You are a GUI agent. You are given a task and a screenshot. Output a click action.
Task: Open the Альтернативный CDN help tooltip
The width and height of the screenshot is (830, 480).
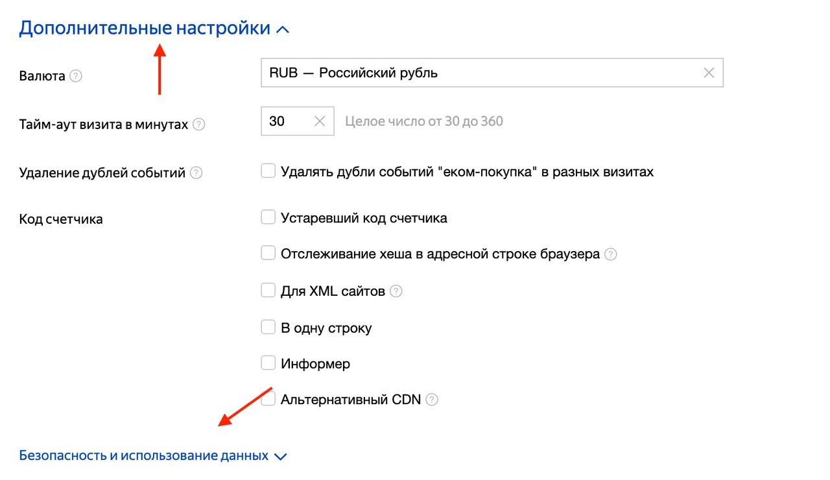point(431,400)
